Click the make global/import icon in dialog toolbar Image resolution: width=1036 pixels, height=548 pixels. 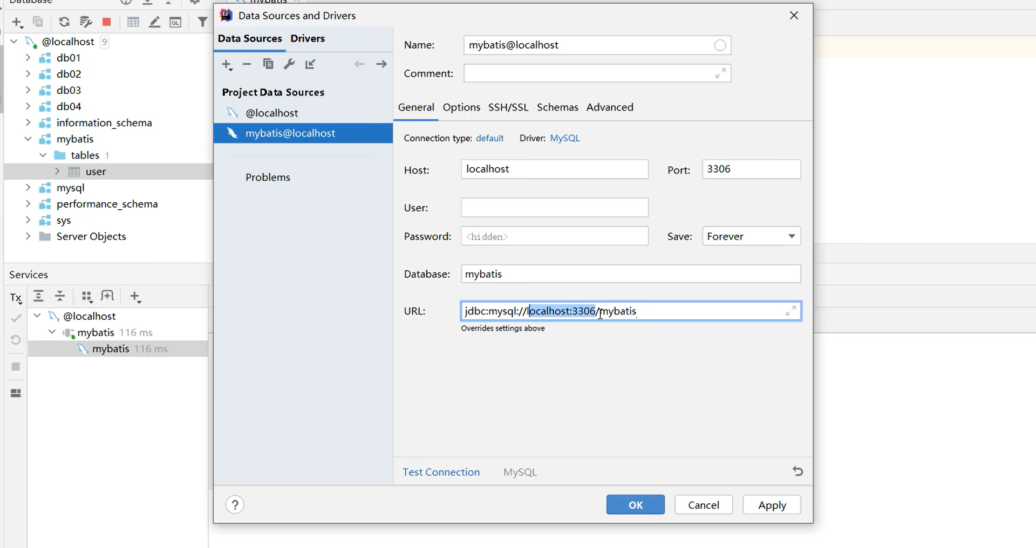tap(310, 64)
